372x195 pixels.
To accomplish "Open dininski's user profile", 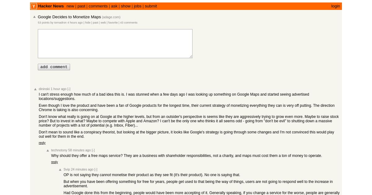I will (44, 89).
